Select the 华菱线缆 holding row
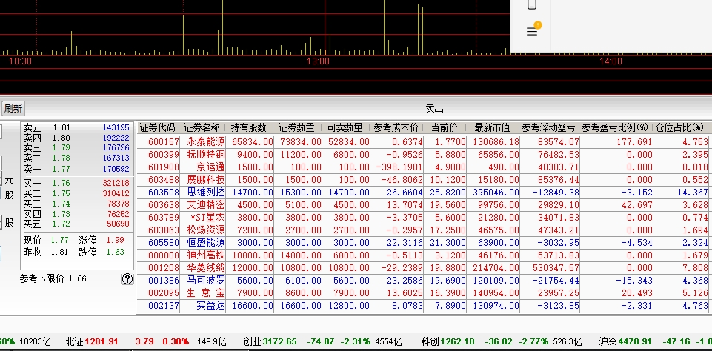Screen dimensions: 712x351 tap(422, 268)
